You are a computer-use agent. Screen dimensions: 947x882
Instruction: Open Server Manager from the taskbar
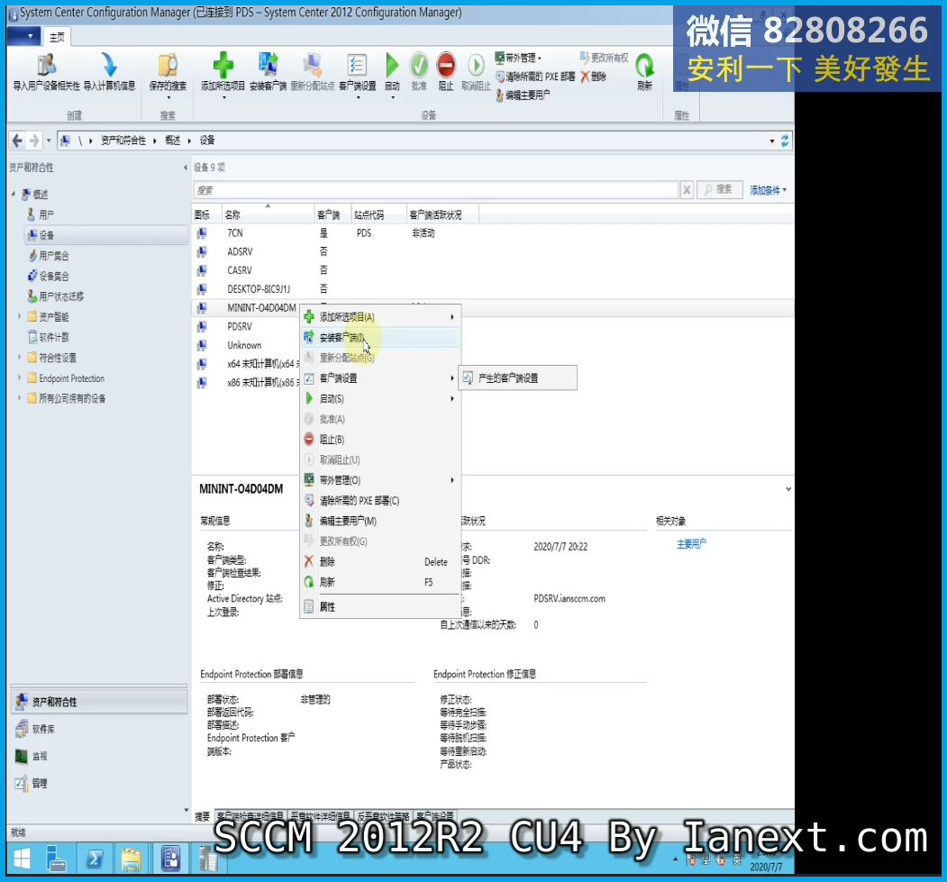point(58,859)
